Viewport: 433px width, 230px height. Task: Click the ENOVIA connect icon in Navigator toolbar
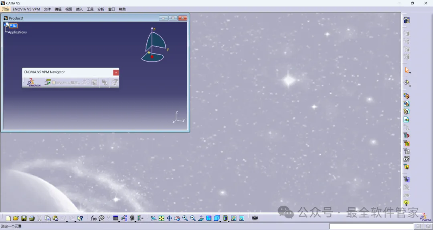[47, 82]
